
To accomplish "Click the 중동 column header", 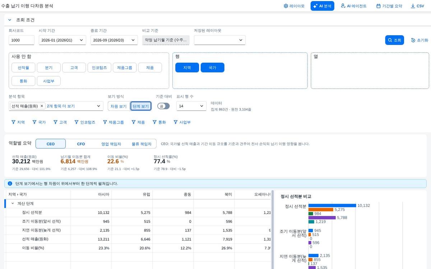I will tap(173, 194).
